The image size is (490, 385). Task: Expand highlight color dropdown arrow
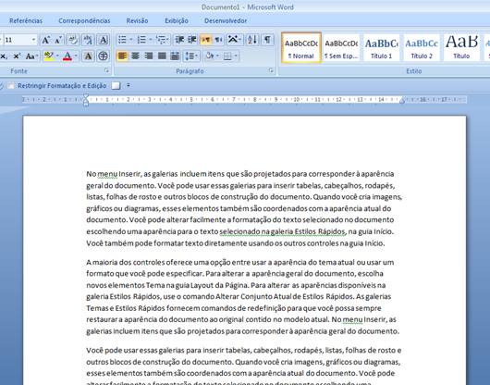57,56
